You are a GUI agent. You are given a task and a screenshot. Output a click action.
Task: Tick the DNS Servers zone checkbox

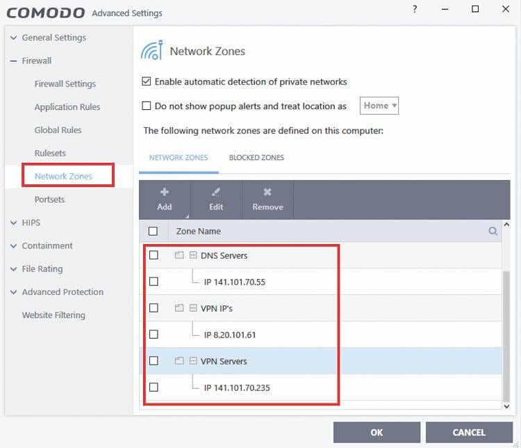point(154,255)
